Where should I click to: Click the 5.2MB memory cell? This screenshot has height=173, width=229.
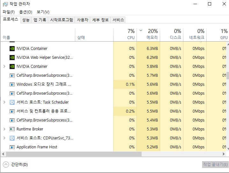[x=148, y=147]
